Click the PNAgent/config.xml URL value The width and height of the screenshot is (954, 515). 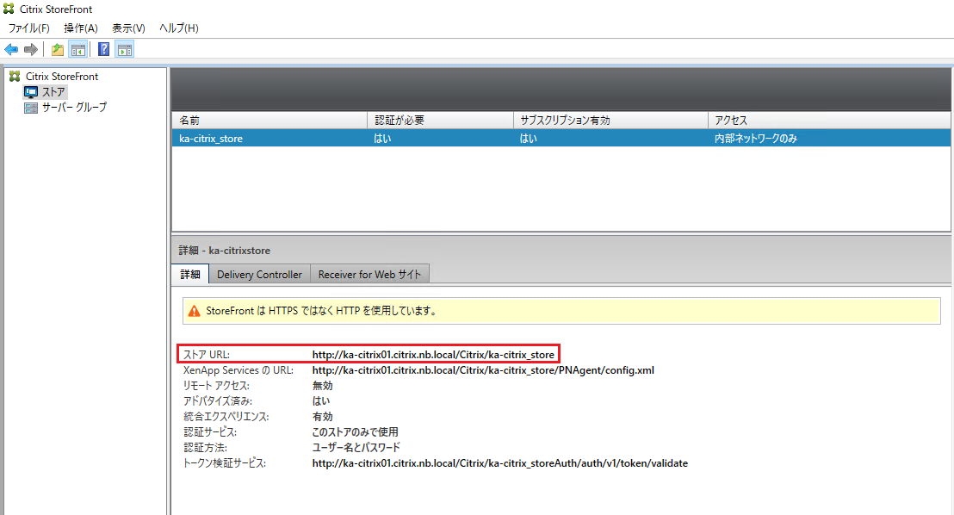point(483,370)
